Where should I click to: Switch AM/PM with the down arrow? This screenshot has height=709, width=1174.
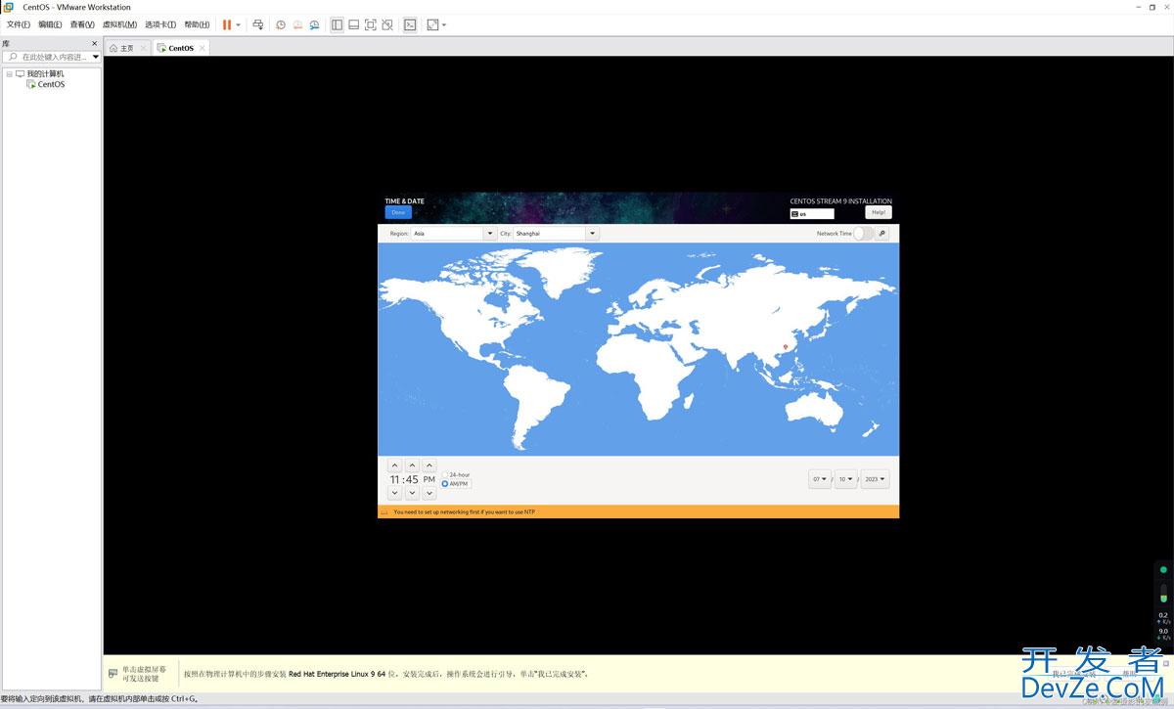click(429, 494)
